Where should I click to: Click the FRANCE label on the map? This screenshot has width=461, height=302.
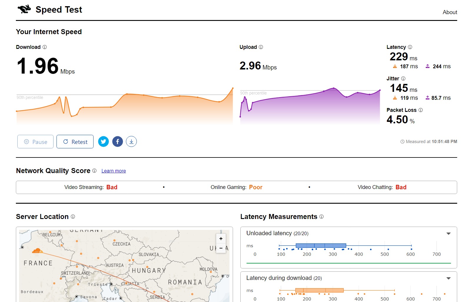point(38,263)
